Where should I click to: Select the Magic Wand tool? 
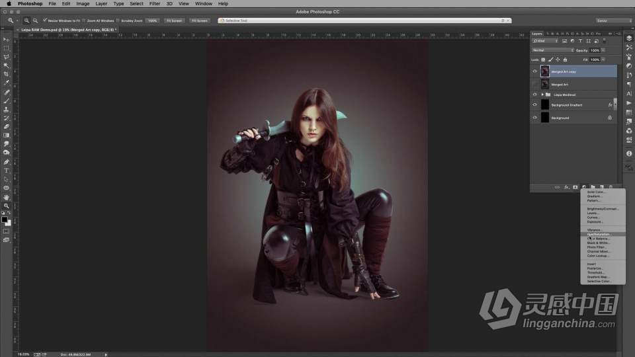point(6,65)
